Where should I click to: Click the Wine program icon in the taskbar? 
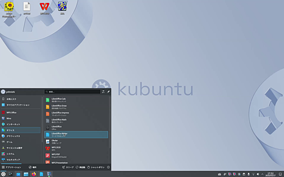pyautogui.click(x=49, y=174)
